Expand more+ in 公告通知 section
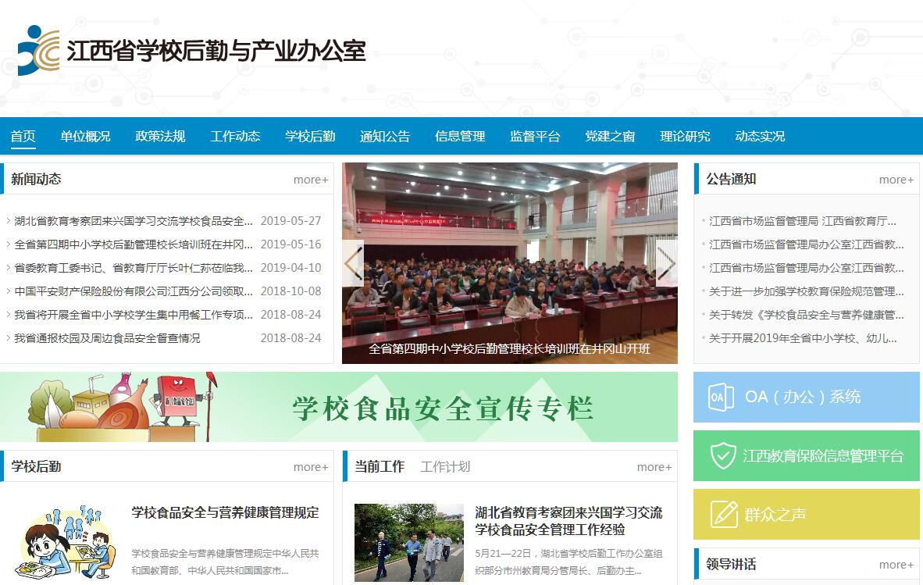This screenshot has height=585, width=923. click(x=896, y=180)
